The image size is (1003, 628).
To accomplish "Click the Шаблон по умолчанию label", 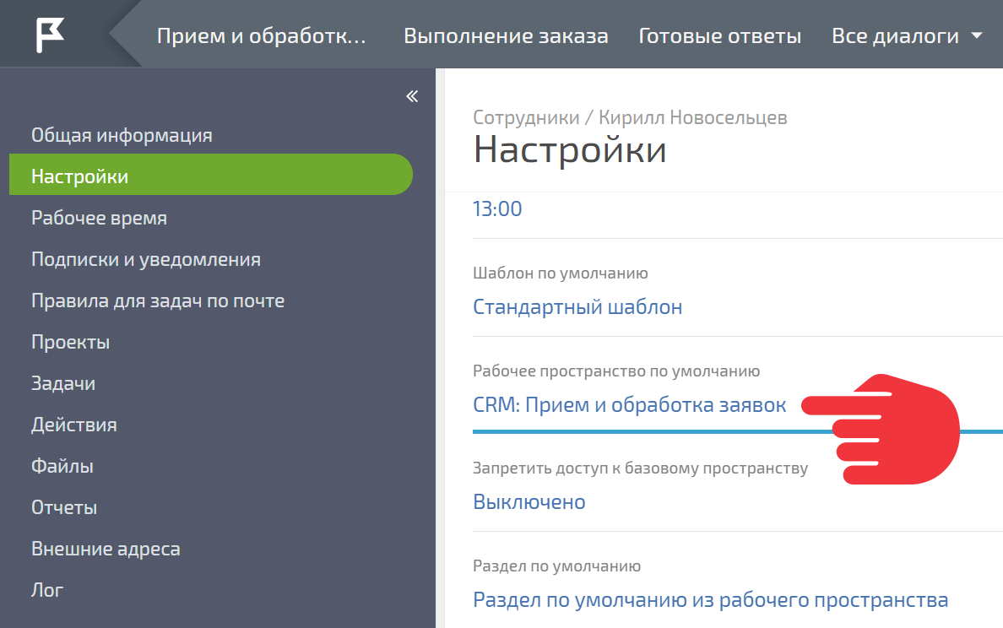I will (x=561, y=273).
